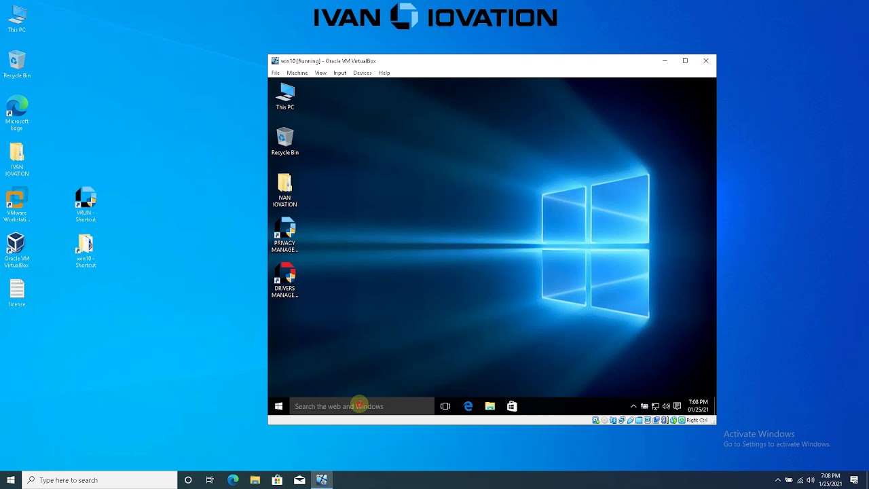Image resolution: width=869 pixels, height=489 pixels.
Task: Open Mail from the host taskbar
Action: click(299, 480)
